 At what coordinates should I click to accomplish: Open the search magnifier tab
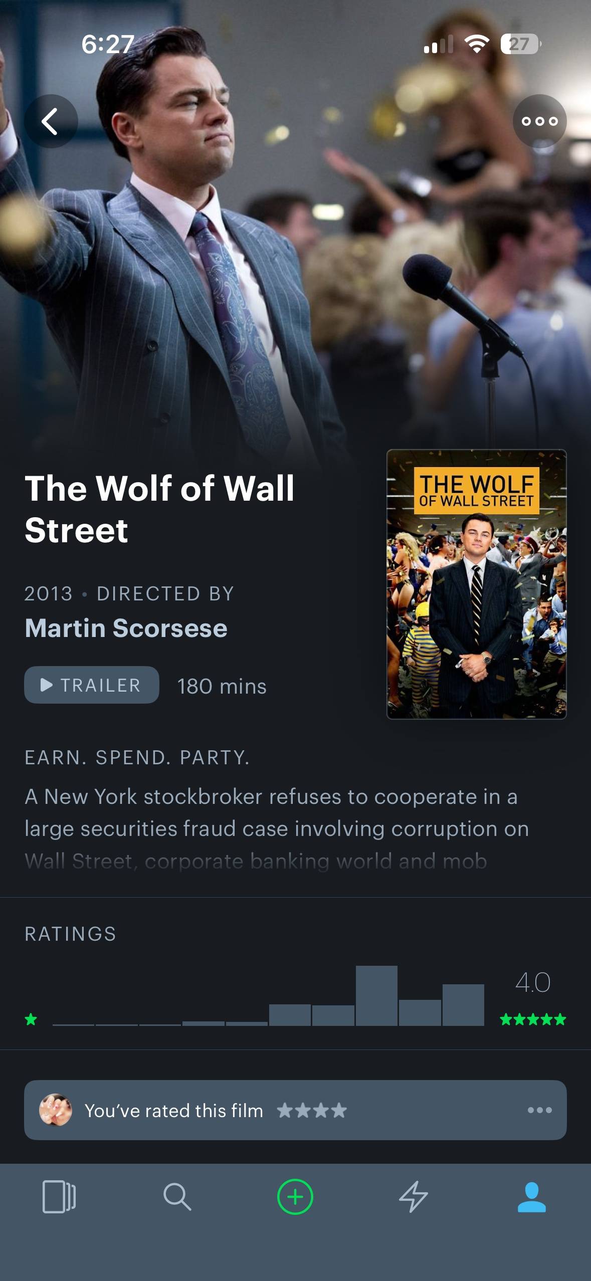click(x=177, y=1197)
